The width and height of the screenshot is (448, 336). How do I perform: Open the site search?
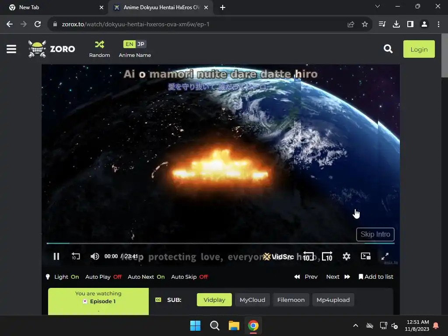388,49
